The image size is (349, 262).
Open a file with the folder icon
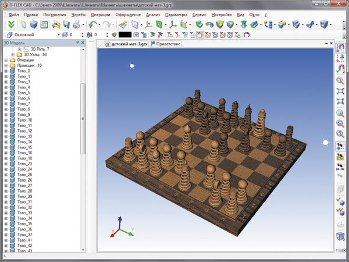[56, 24]
